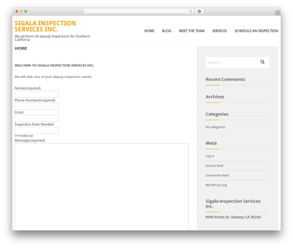The image size is (293, 248).
Task: Visit the WordPress.org link
Action: (x=216, y=185)
